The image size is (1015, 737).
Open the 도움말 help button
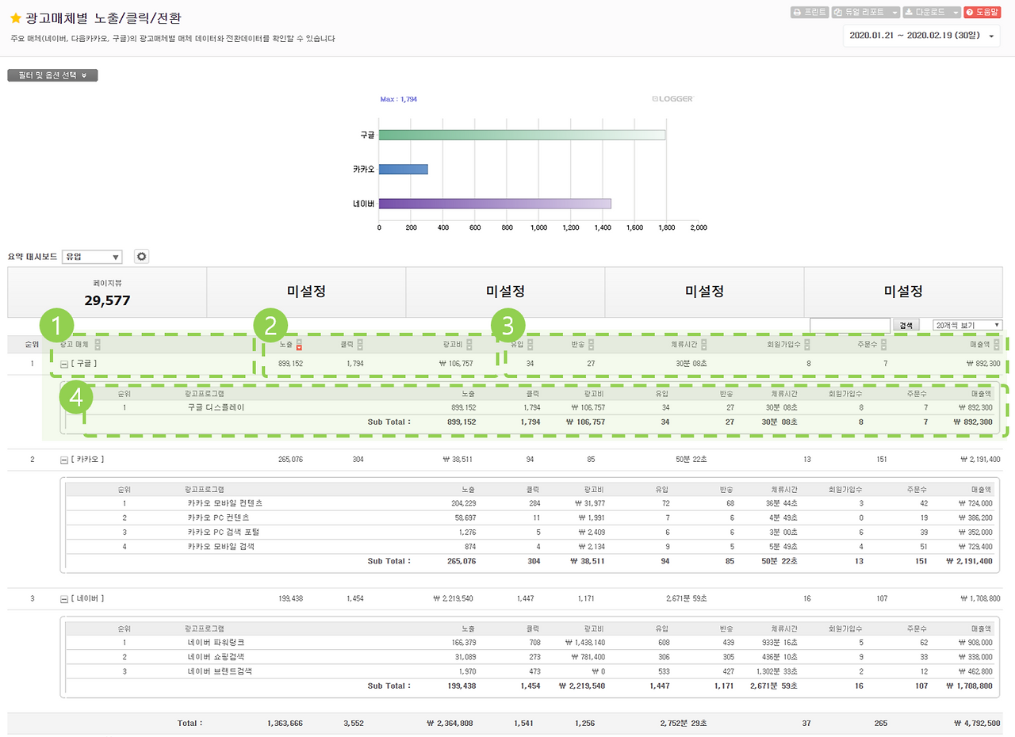(982, 13)
